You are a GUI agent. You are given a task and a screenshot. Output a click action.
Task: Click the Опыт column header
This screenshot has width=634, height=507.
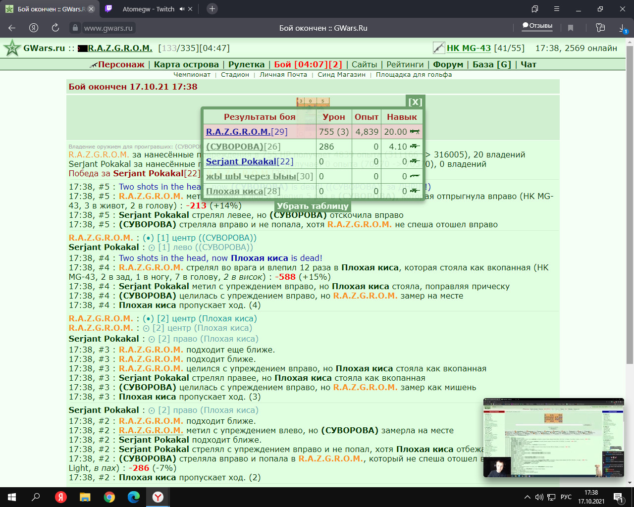click(367, 117)
